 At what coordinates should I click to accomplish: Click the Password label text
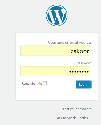pyautogui.click(x=84, y=63)
